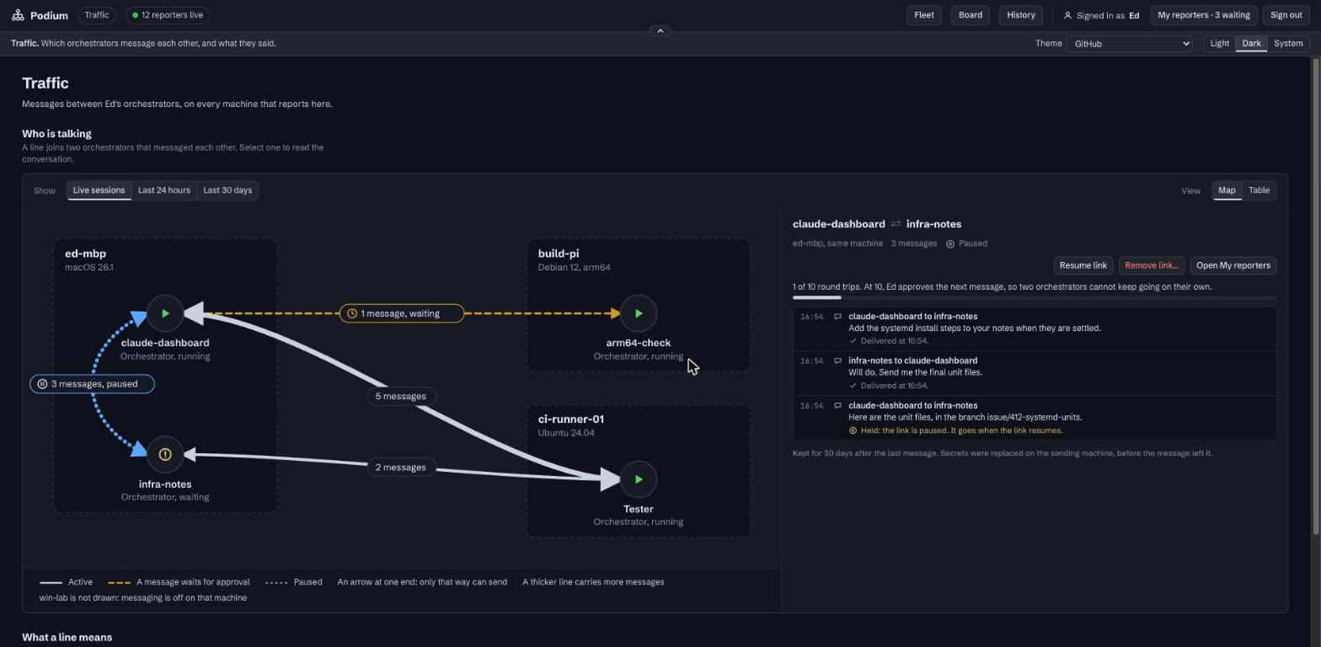The image size is (1321, 647).
Task: Select the infra-notes warning node icon
Action: (165, 454)
